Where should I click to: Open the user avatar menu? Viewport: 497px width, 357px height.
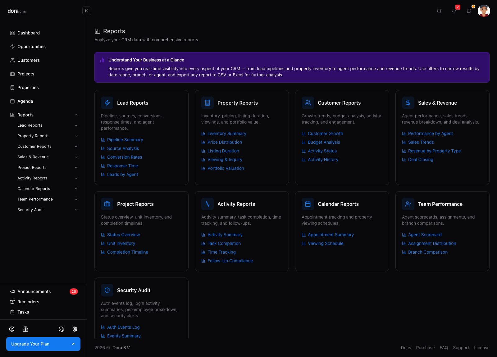pos(484,11)
